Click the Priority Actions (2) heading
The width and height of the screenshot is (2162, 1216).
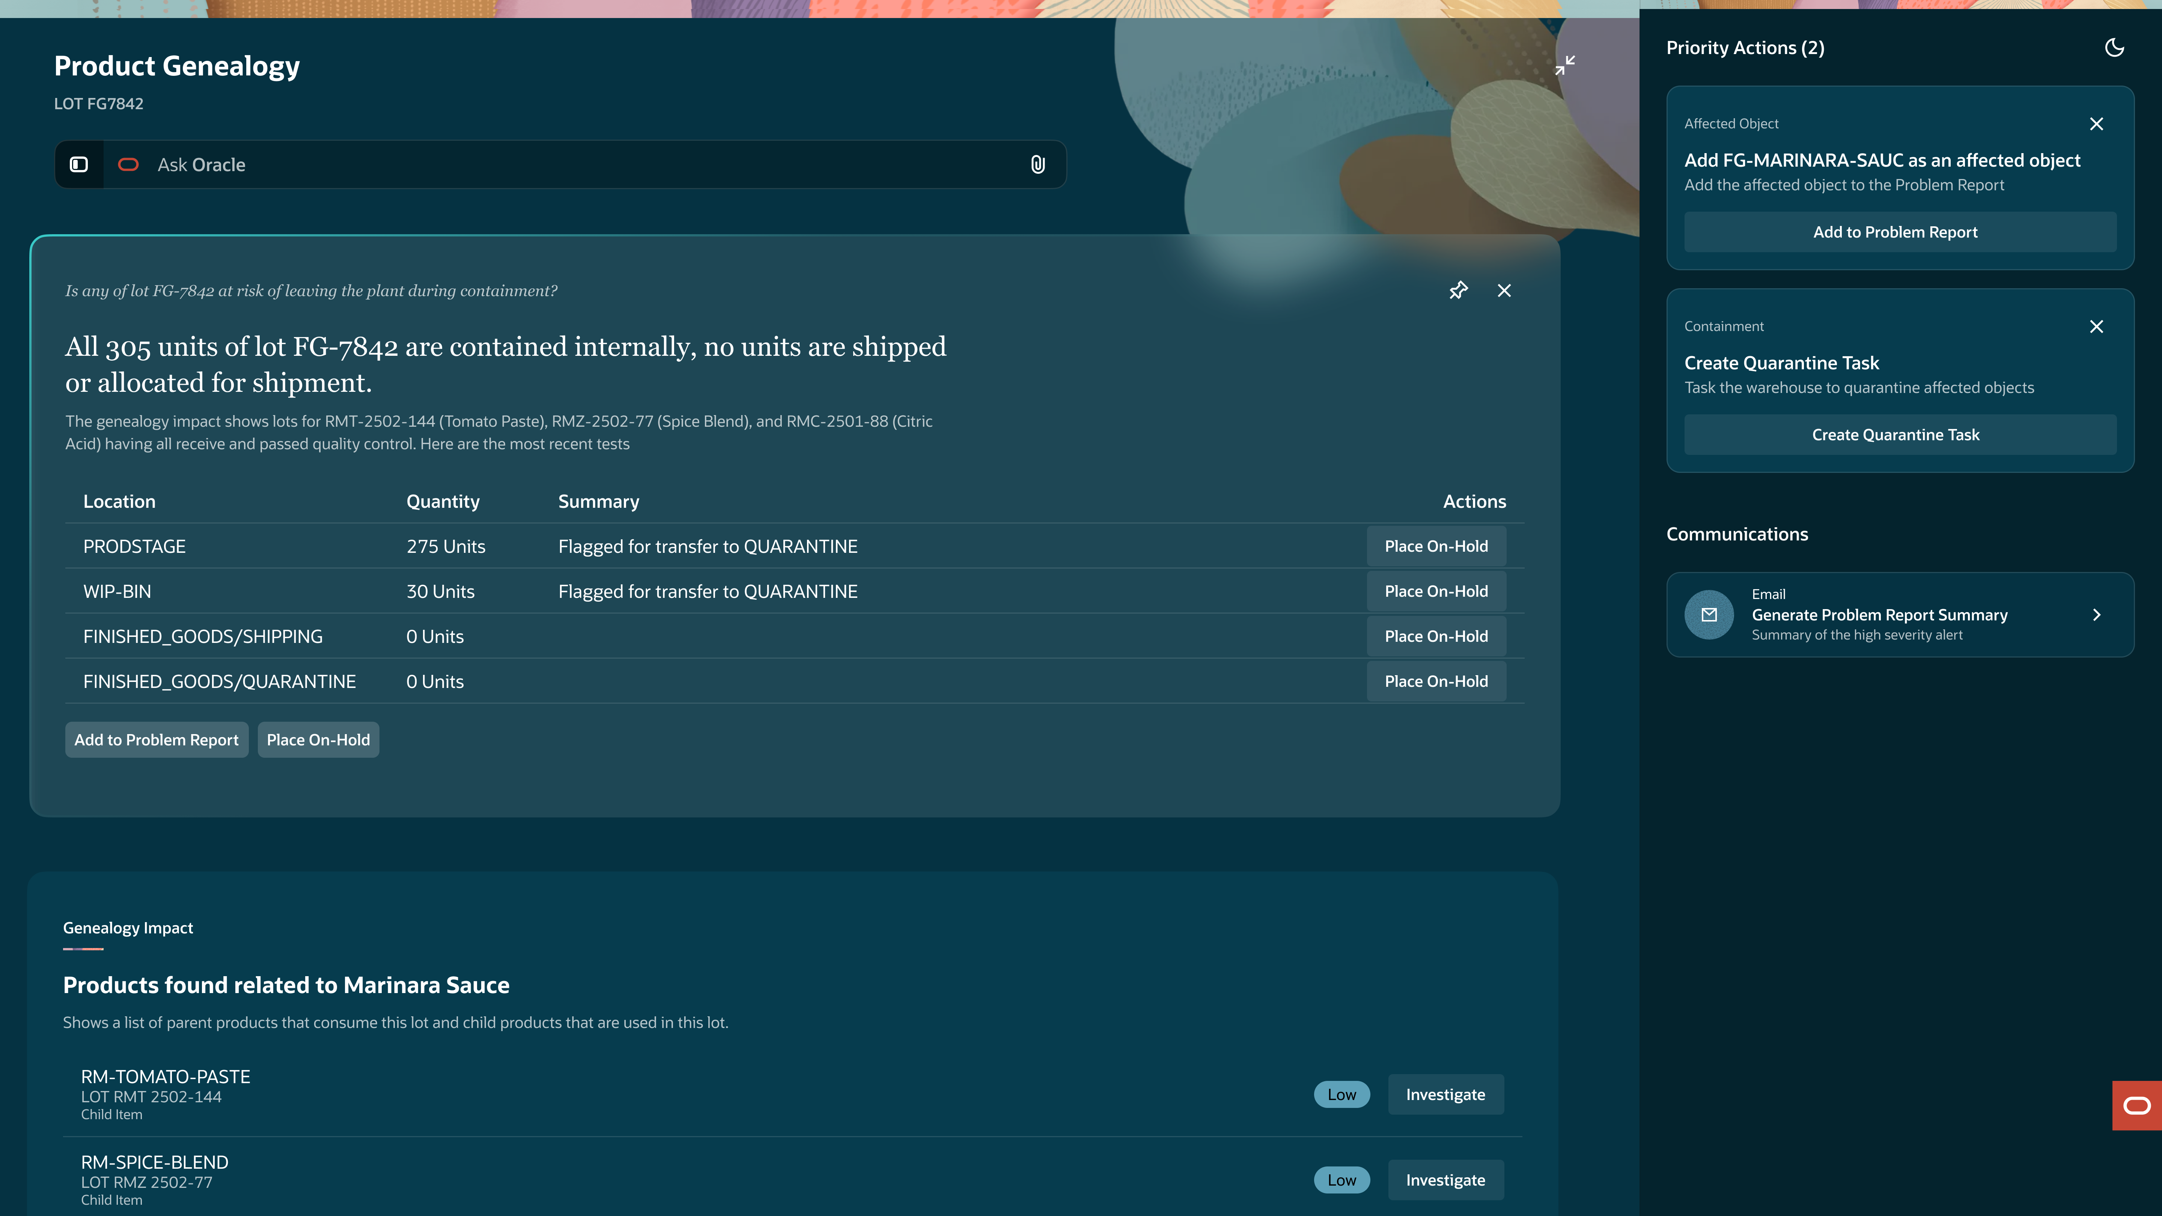(1746, 48)
